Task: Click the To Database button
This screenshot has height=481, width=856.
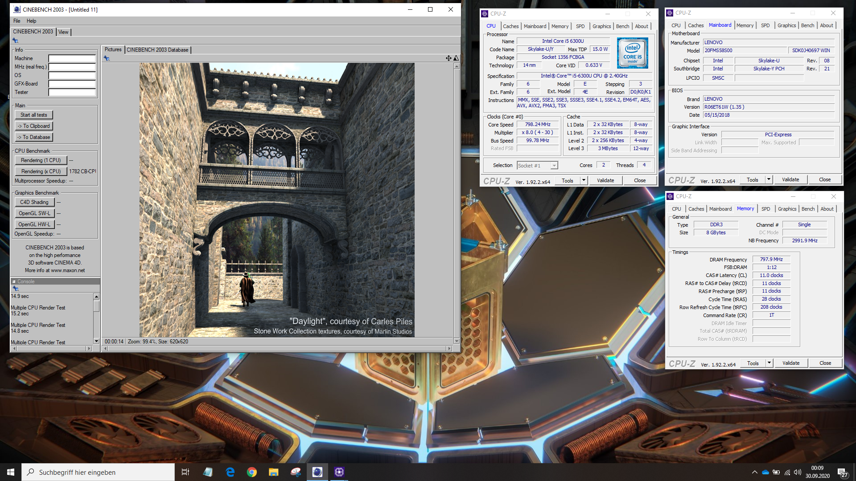Action: [x=34, y=137]
